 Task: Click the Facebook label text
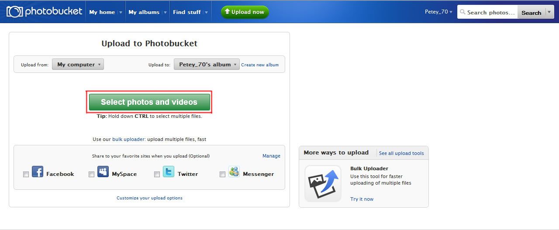click(60, 174)
